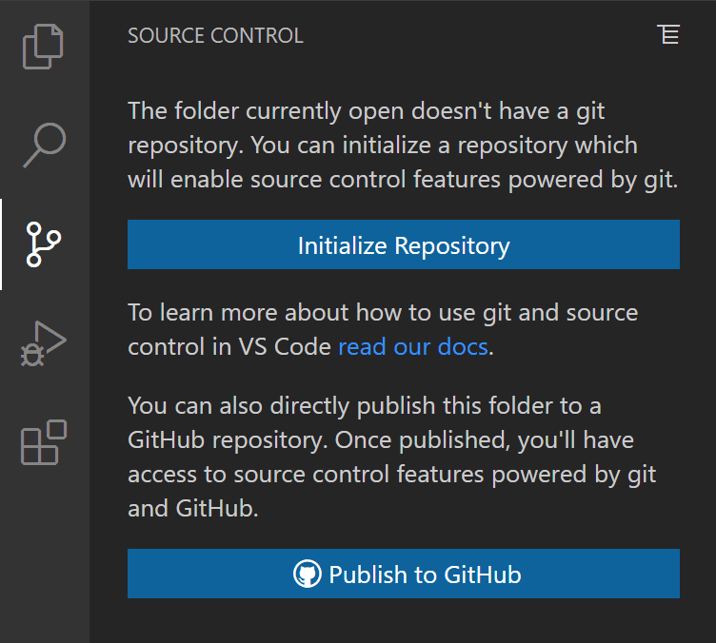The width and height of the screenshot is (716, 643).
Task: Click the Initialize Repository button
Action: tap(404, 245)
